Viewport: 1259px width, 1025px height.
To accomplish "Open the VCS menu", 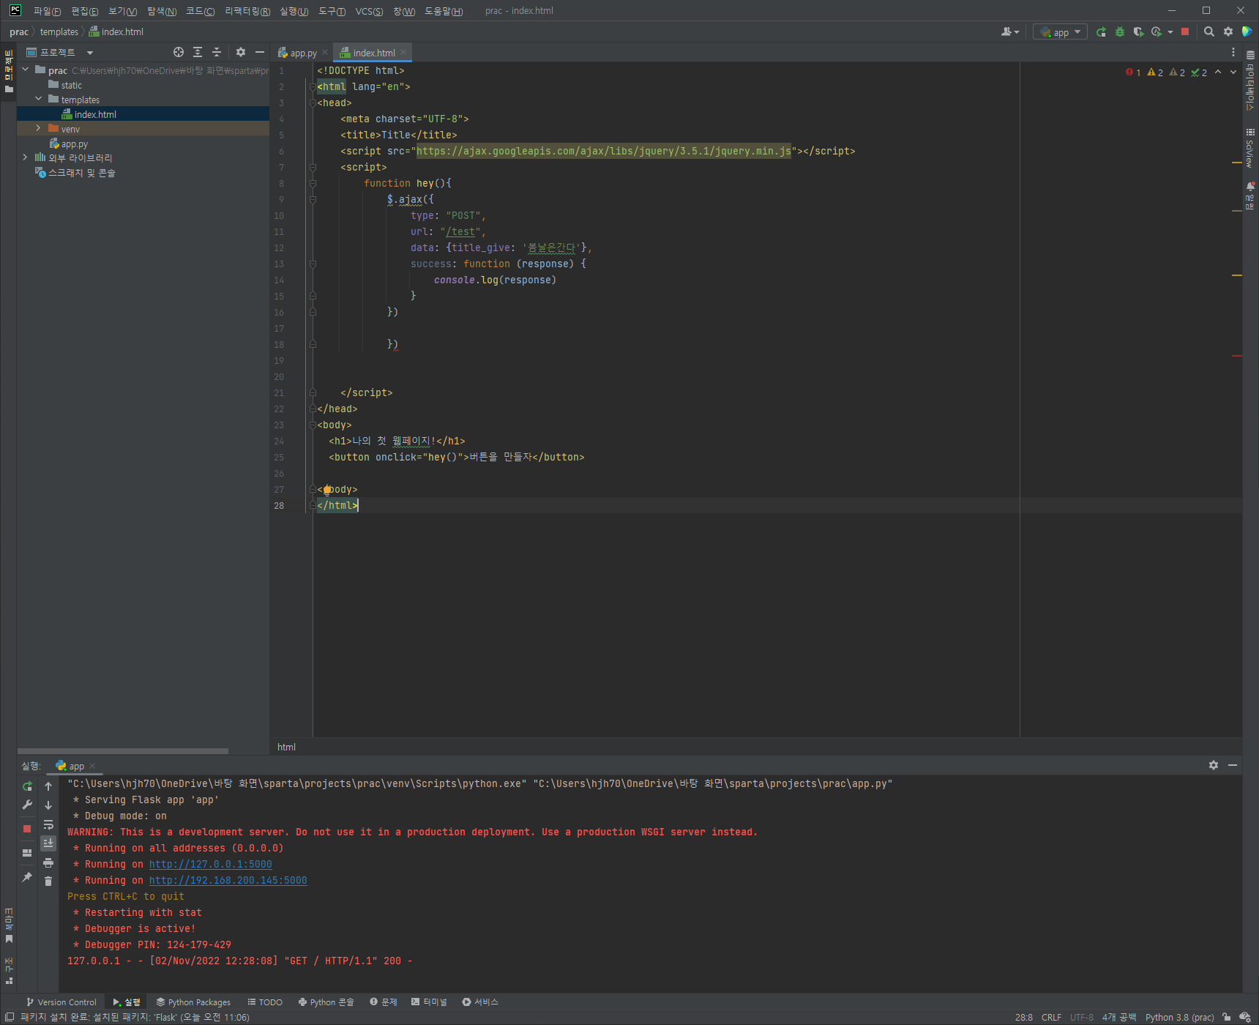I will point(369,11).
